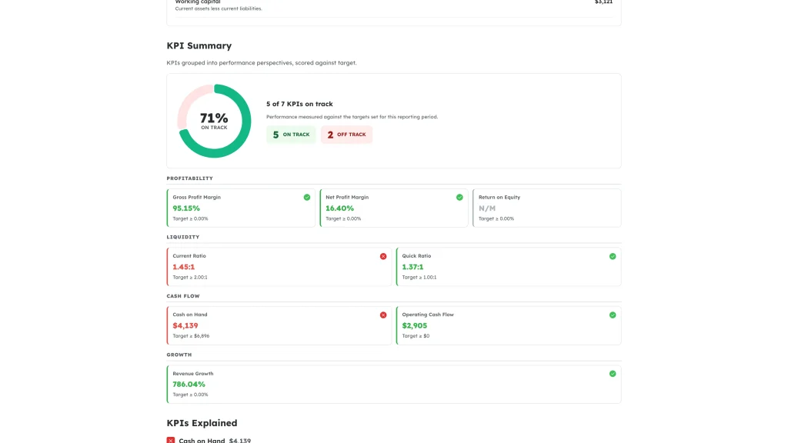Click the Target ≥ 1.00:1 text
The width and height of the screenshot is (788, 443).
click(419, 277)
